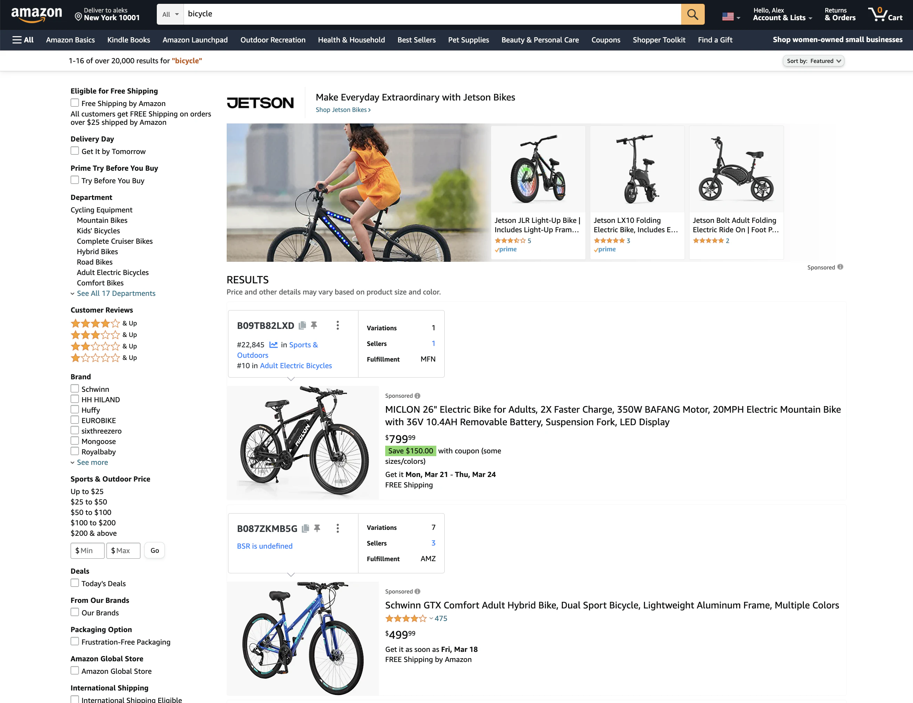This screenshot has width=913, height=703.
Task: Click Sponsored info icon on Schwinn listing
Action: [417, 591]
